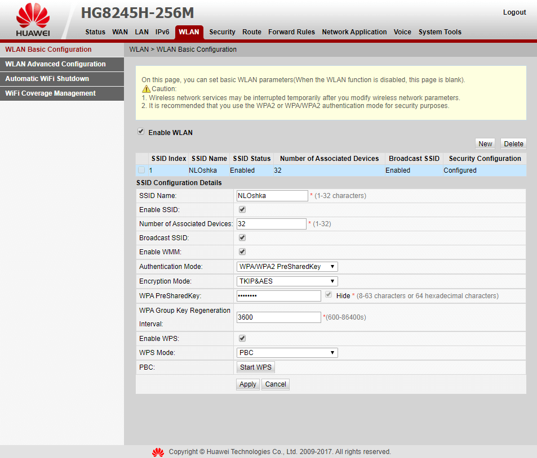Screen dimensions: 537x458
Task: Click the SSID Name column header
Action: click(x=209, y=159)
